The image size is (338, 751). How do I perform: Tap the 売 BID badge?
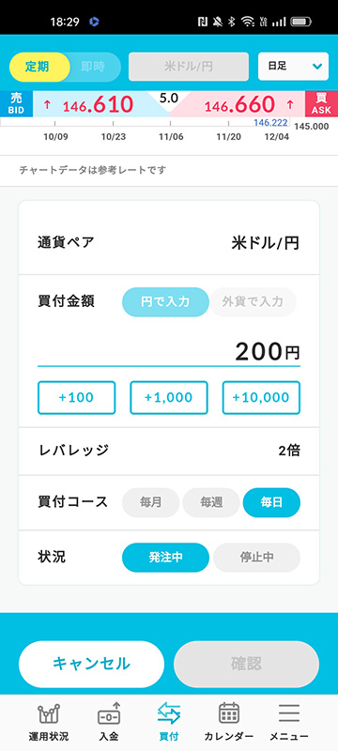16,104
